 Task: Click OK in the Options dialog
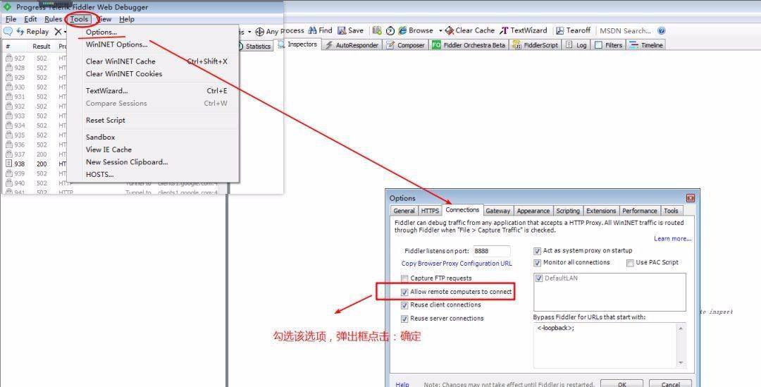(621, 383)
